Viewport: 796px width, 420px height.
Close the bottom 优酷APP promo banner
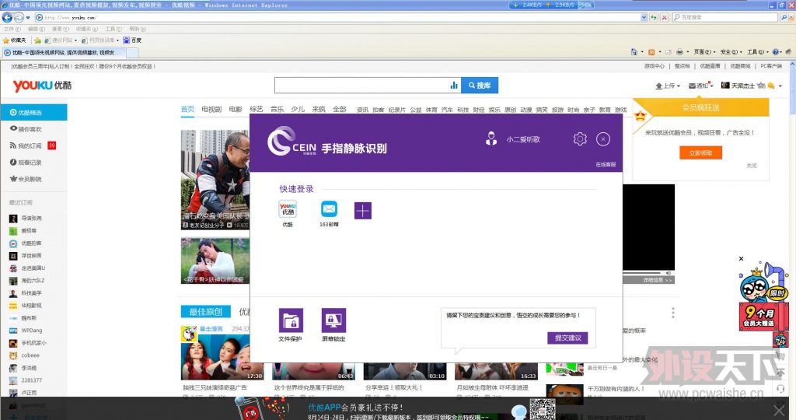point(779,410)
